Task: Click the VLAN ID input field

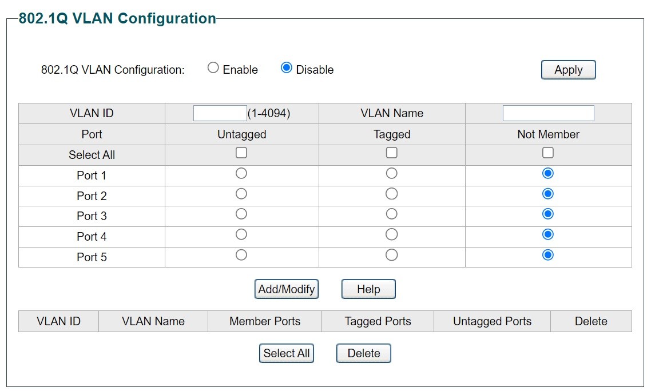Action: coord(220,113)
